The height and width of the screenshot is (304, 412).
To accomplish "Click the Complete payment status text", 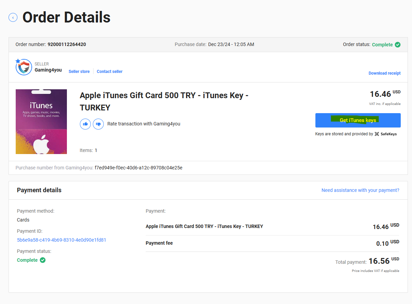I will [27, 260].
